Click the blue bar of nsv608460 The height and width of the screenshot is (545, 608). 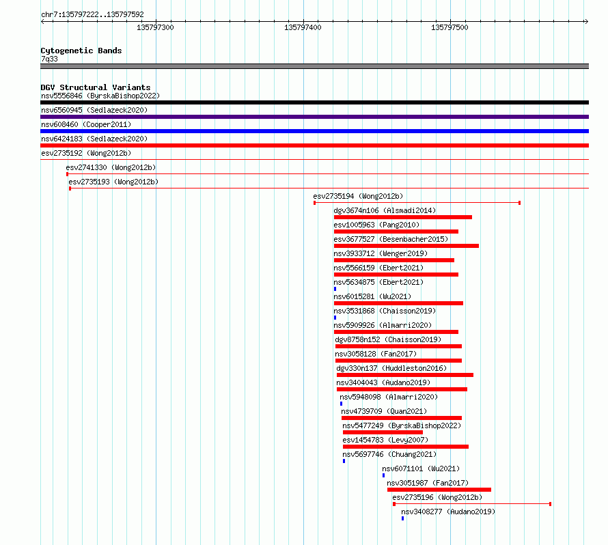(x=314, y=131)
